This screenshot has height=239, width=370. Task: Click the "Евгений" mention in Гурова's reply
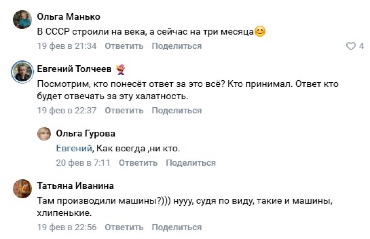pos(74,149)
